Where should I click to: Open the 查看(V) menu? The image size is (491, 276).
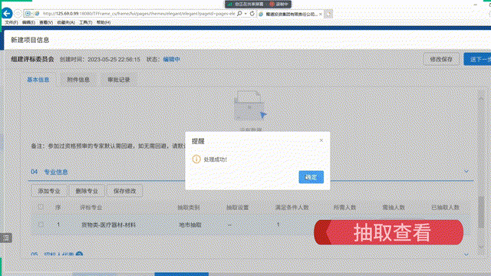click(46, 22)
